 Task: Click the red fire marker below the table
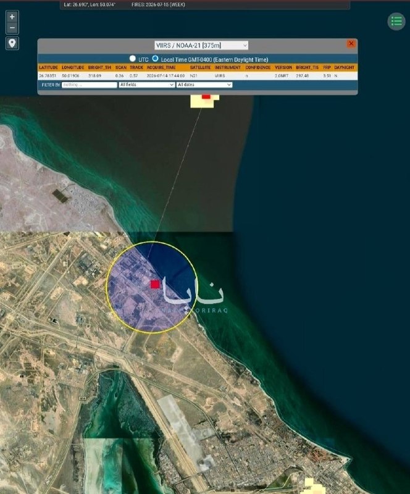point(206,96)
